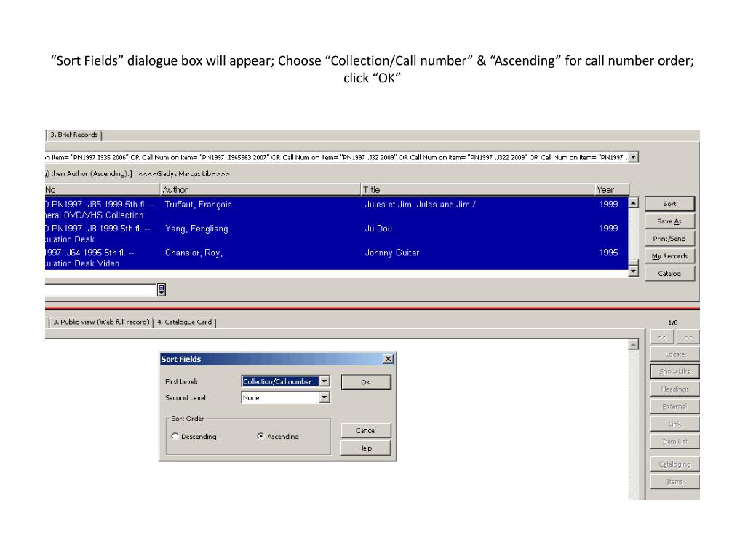Screen dimensions: 745x559
Task: Sort by the Title column header
Action: (x=477, y=190)
